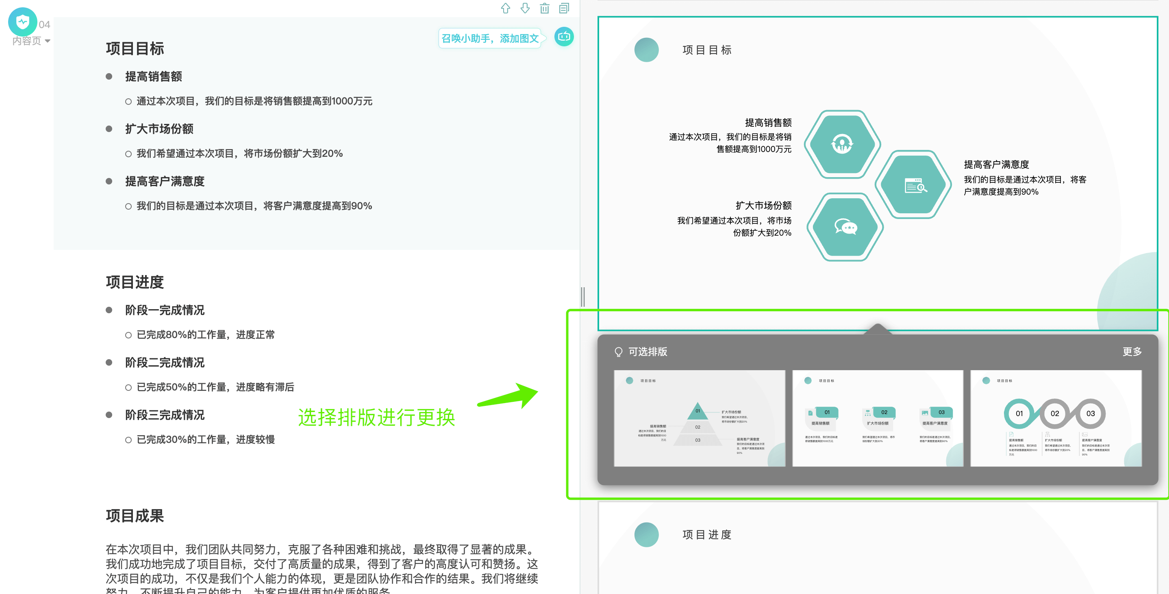The image size is (1169, 594).
Task: Click slide preview title 项目目标
Action: point(706,50)
